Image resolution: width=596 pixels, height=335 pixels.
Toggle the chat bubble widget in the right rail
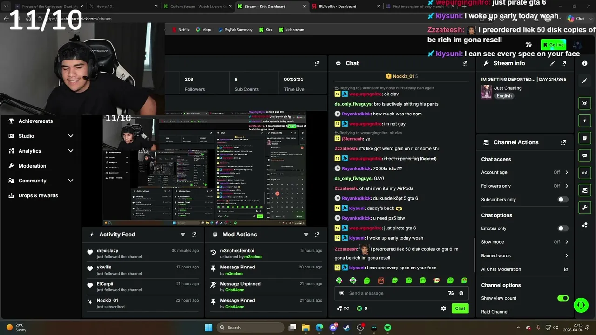[x=585, y=155]
